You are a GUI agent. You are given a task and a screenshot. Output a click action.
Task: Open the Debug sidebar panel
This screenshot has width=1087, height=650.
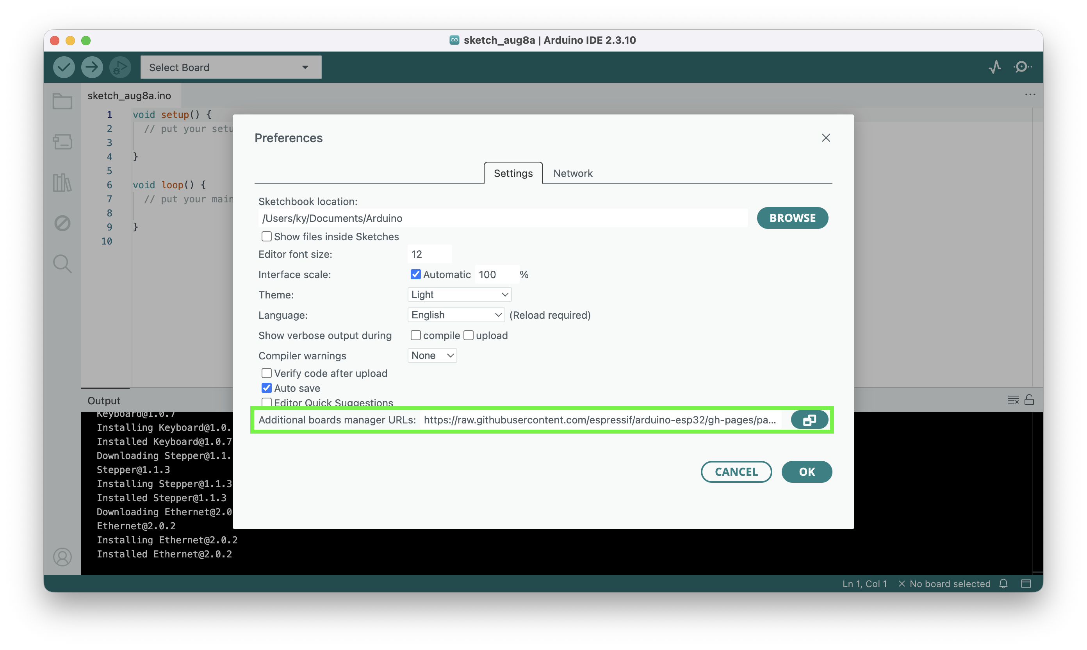tap(62, 223)
